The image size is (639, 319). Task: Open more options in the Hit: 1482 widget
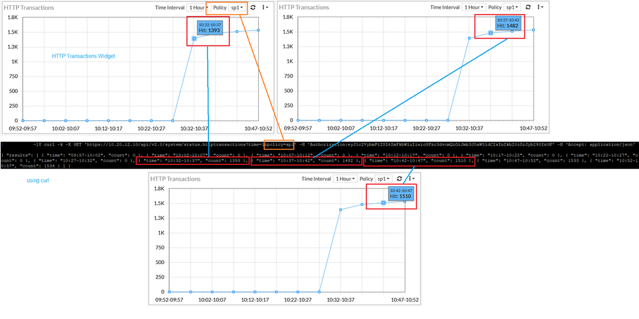pyautogui.click(x=540, y=7)
